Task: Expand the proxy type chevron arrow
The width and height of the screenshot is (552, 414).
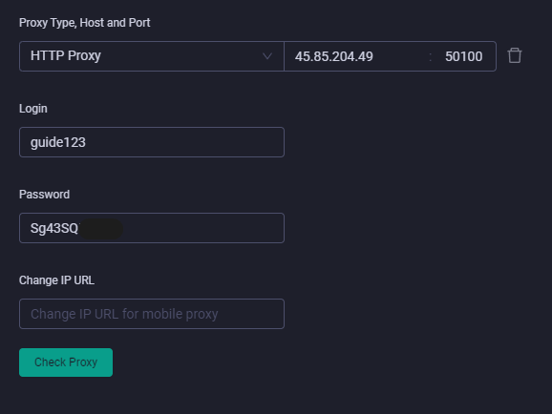Action: click(267, 56)
